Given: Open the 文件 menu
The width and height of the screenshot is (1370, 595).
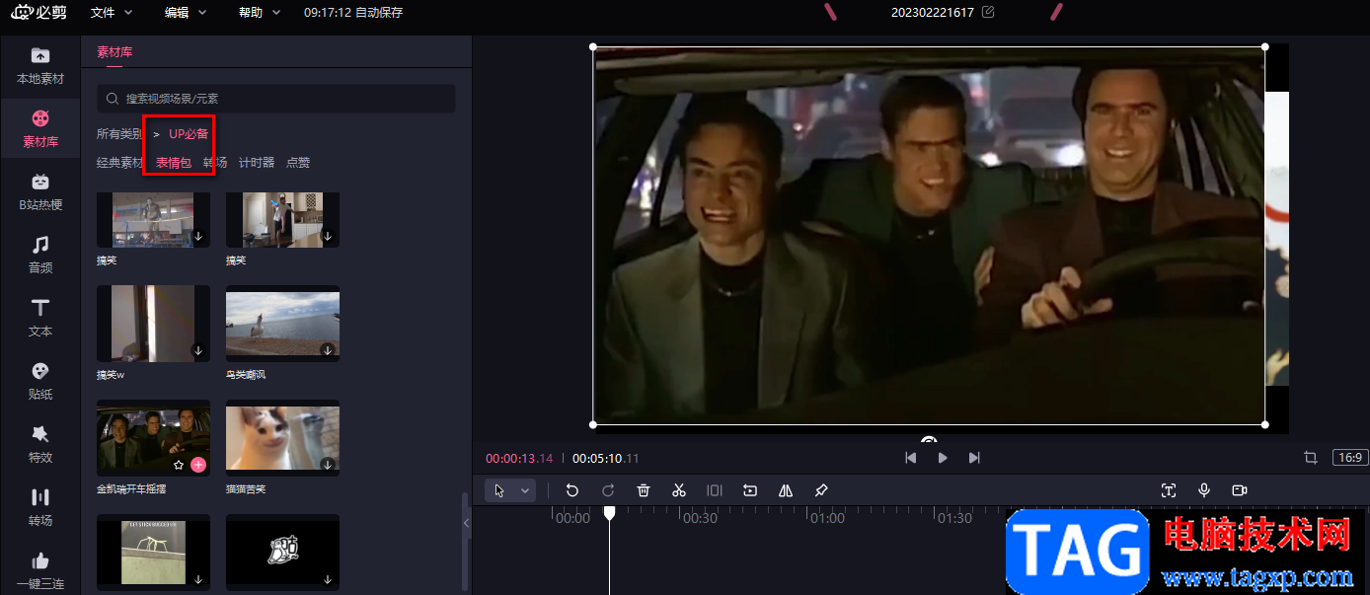Looking at the screenshot, I should point(112,13).
